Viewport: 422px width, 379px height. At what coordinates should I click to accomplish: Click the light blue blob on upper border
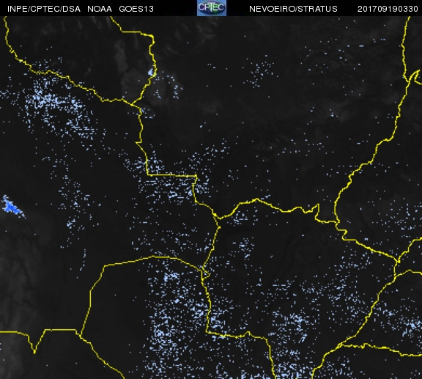point(151,72)
